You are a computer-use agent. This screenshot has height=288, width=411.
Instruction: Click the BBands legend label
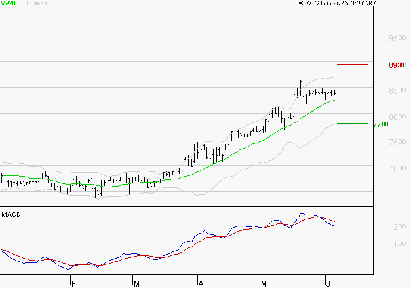pyautogui.click(x=37, y=3)
